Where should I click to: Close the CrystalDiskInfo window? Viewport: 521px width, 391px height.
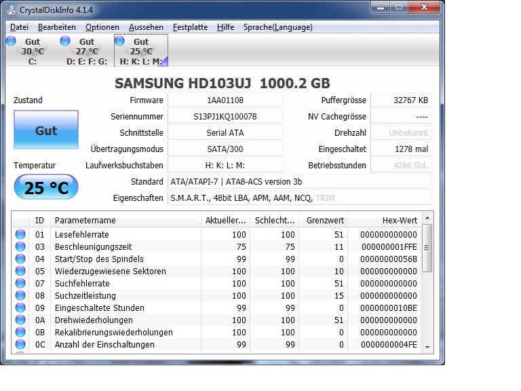pyautogui.click(x=424, y=7)
